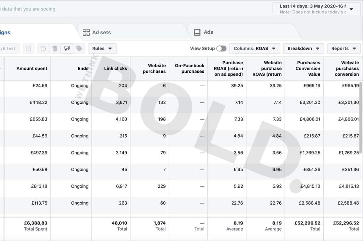The image size is (363, 241).
Task: Click the trash delete icon
Action: (55, 48)
